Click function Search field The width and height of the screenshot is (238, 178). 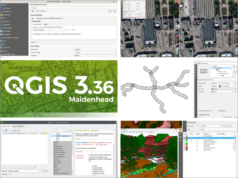[x=57, y=131]
